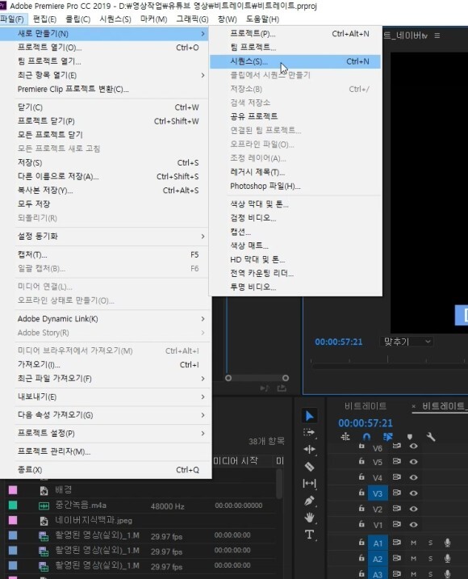Select the Type tool
The width and height of the screenshot is (468, 579).
point(309,535)
